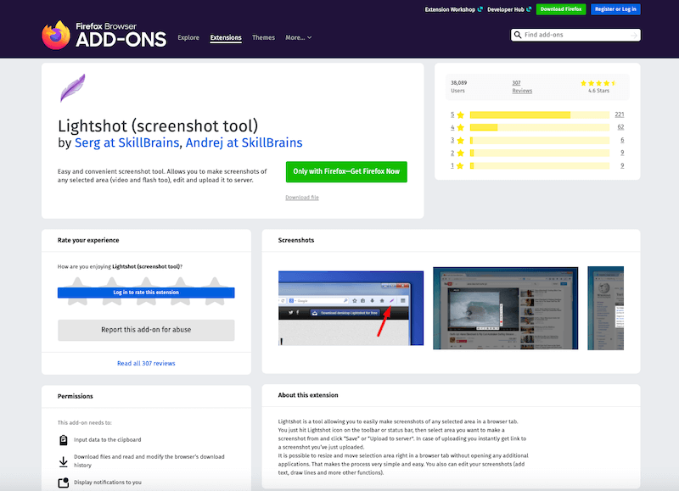Screen dimensions: 679x491
Task: Visit the Developer Hub link
Action: [508, 9]
